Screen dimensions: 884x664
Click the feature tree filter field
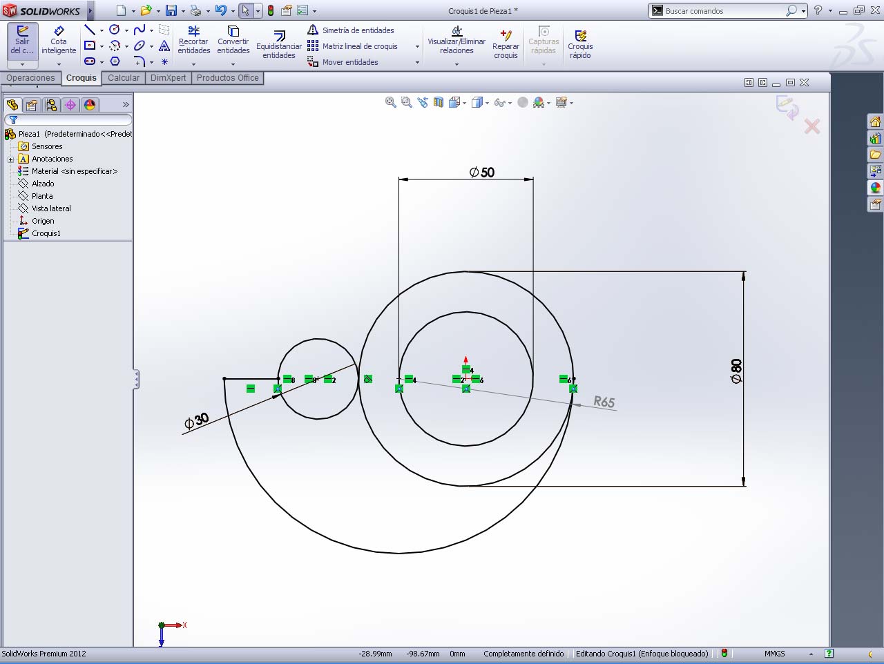click(68, 119)
